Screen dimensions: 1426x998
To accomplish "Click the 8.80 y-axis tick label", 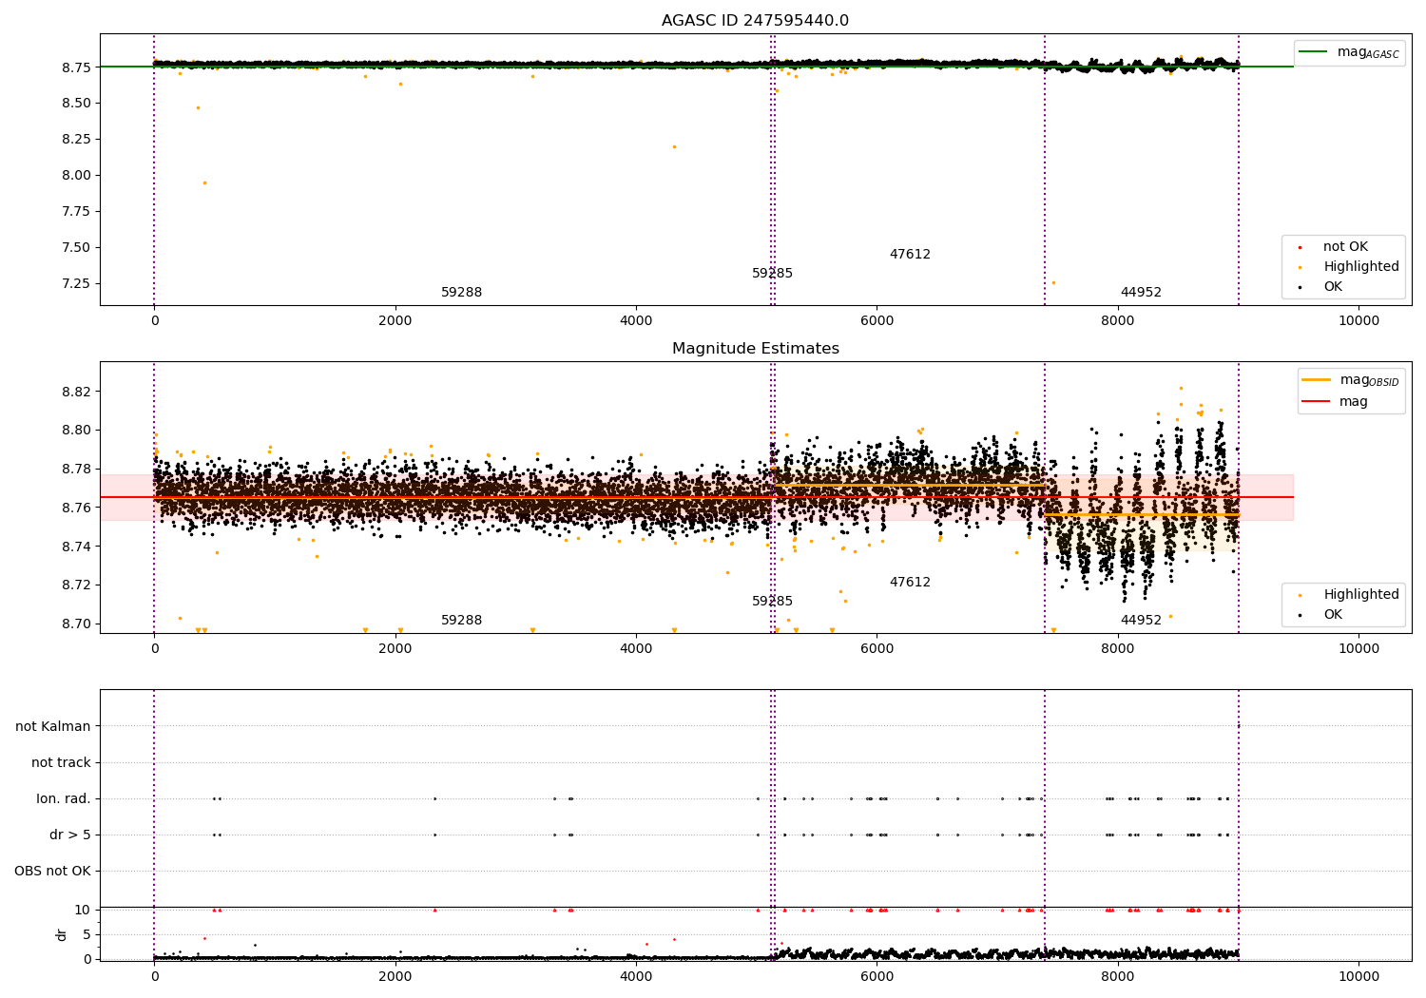I will click(77, 430).
